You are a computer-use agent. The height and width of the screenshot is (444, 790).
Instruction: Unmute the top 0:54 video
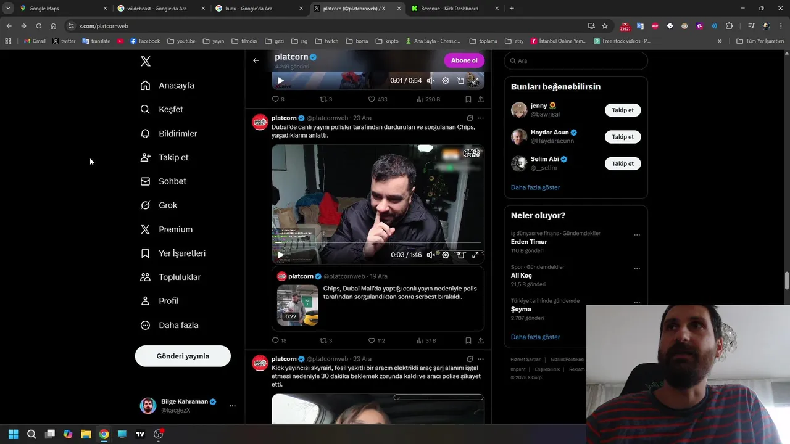click(431, 81)
